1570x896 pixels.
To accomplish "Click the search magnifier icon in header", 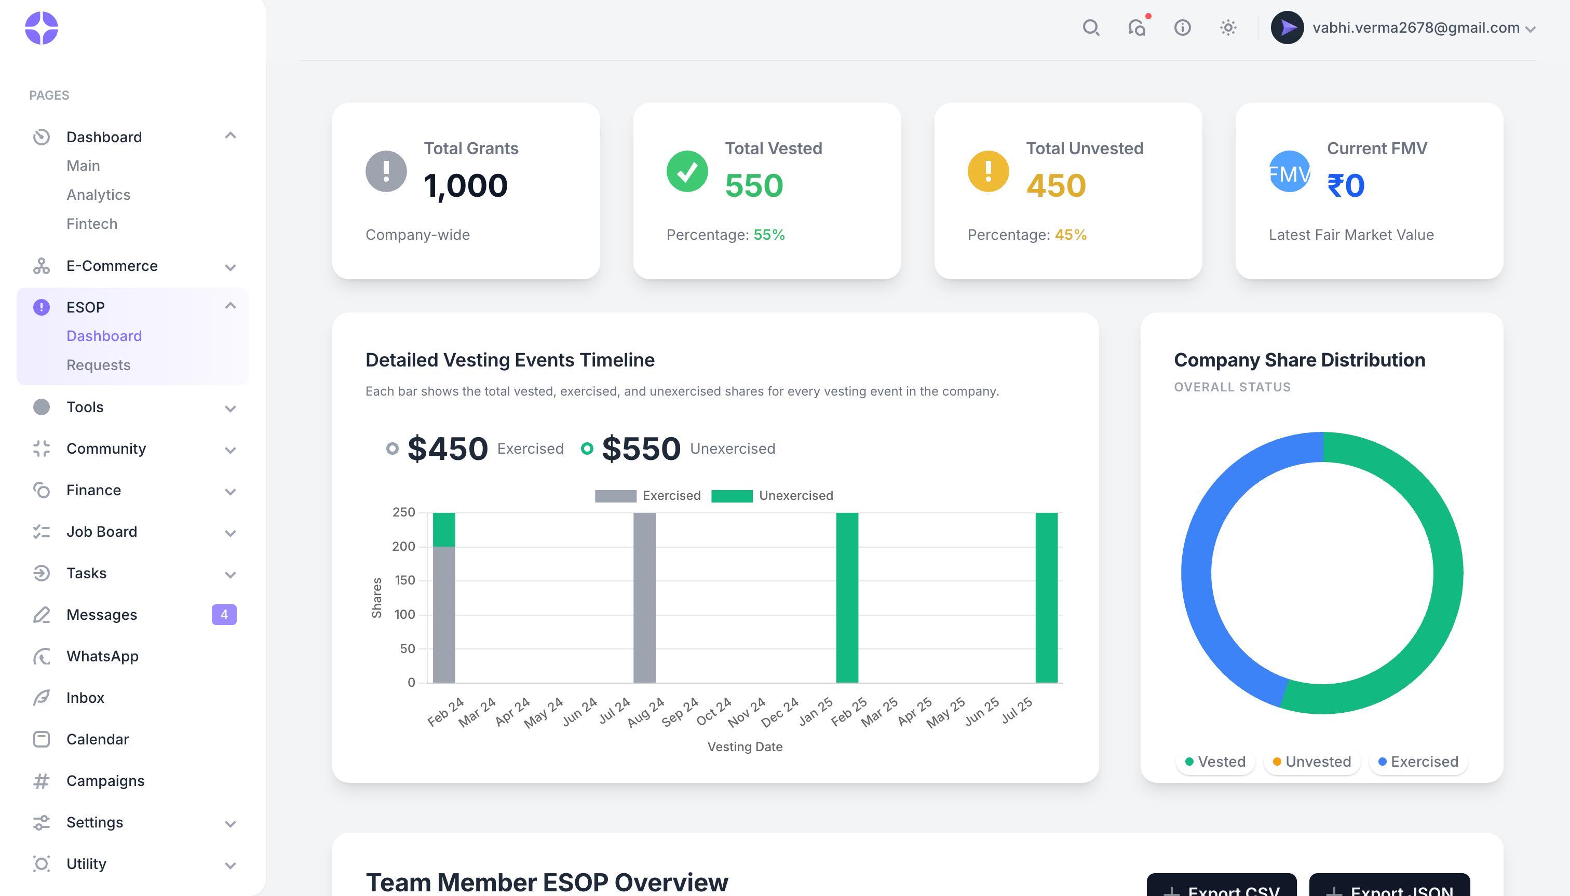I will click(1091, 28).
